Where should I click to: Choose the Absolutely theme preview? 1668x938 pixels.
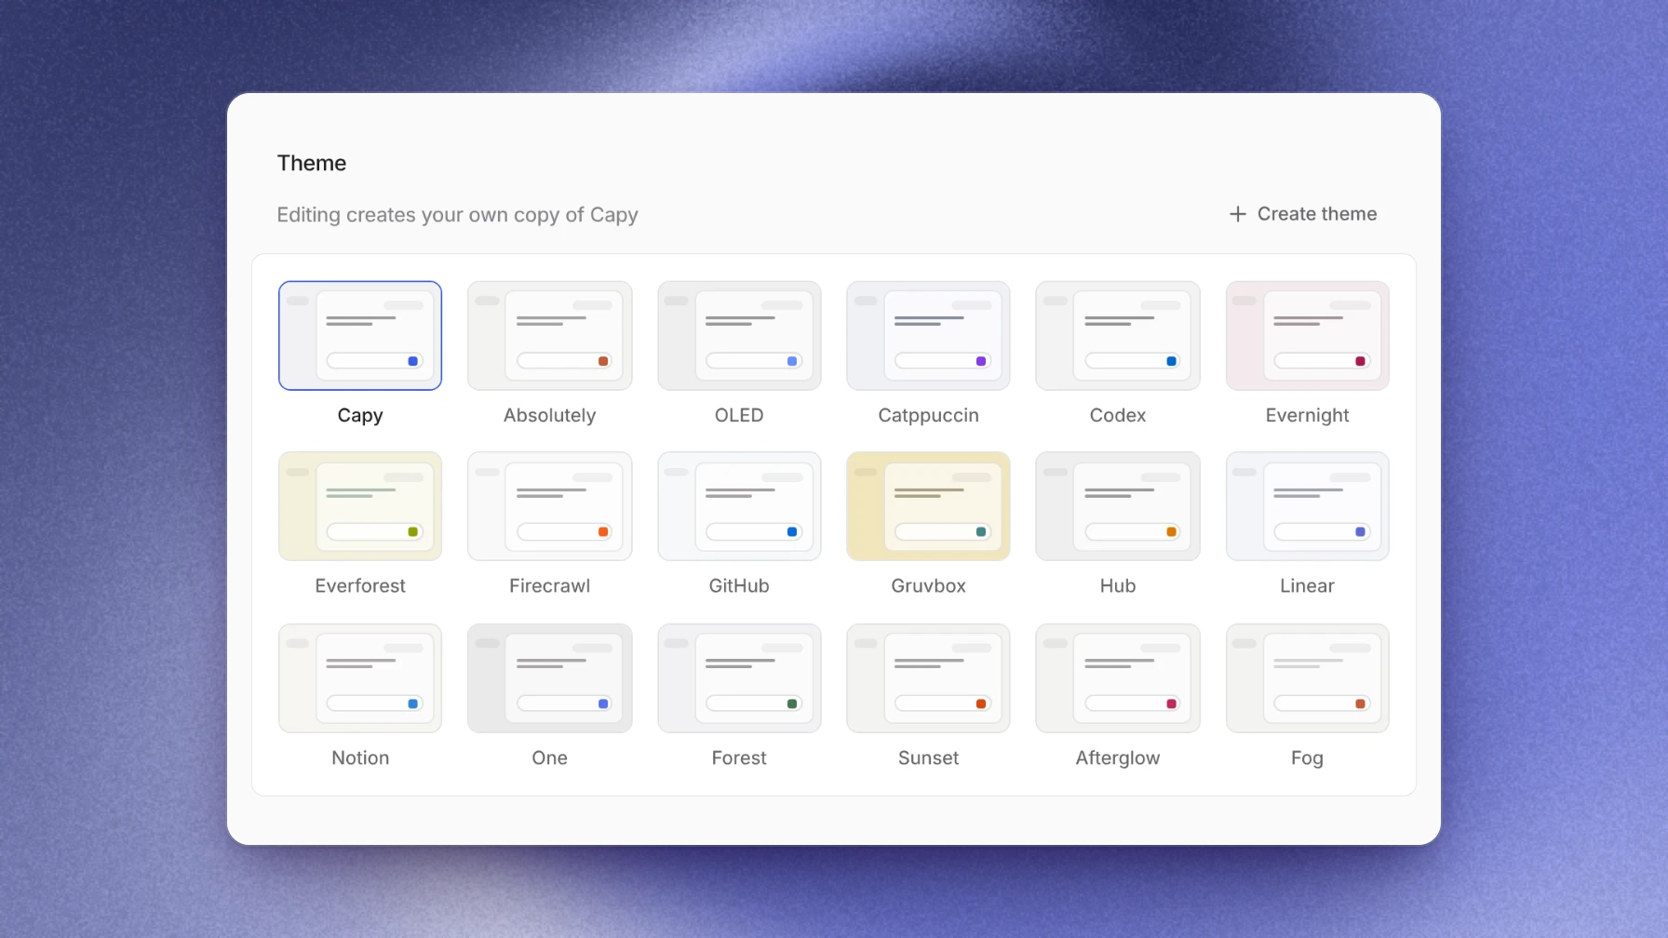coord(550,335)
